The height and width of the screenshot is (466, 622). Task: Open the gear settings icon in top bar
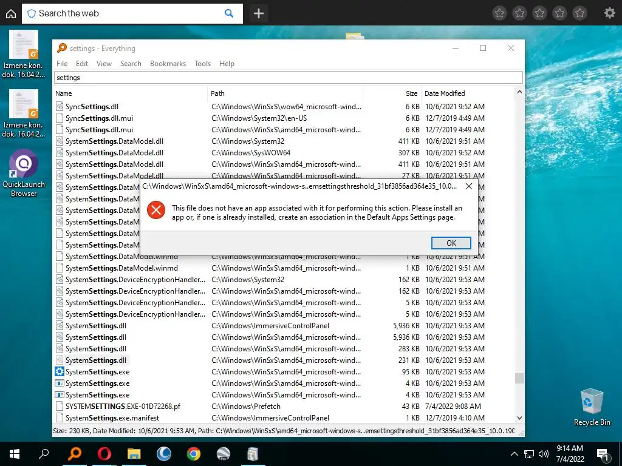point(609,13)
